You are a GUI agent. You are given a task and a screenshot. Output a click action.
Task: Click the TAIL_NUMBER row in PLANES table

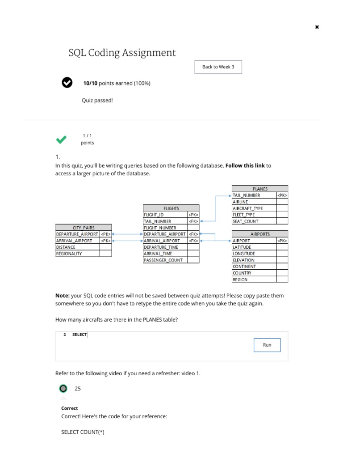pyautogui.click(x=247, y=195)
